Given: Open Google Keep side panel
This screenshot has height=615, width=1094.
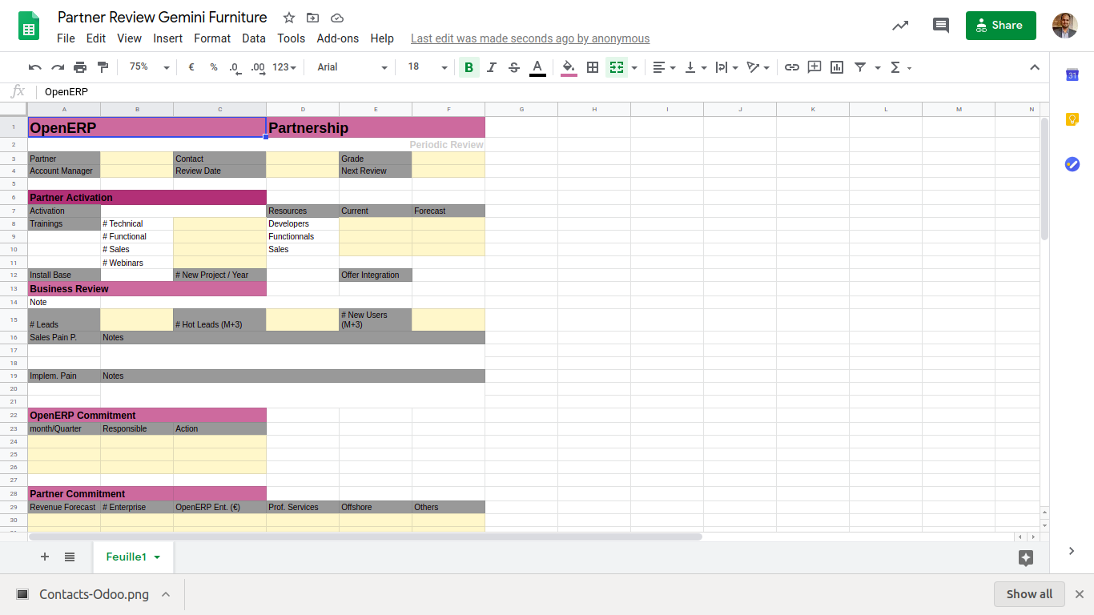Looking at the screenshot, I should 1072,119.
